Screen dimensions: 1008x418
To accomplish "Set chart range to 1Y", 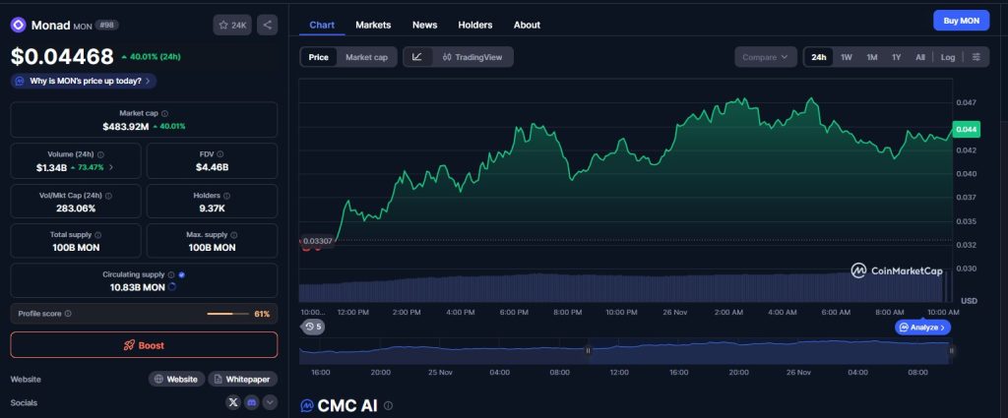I will point(896,57).
